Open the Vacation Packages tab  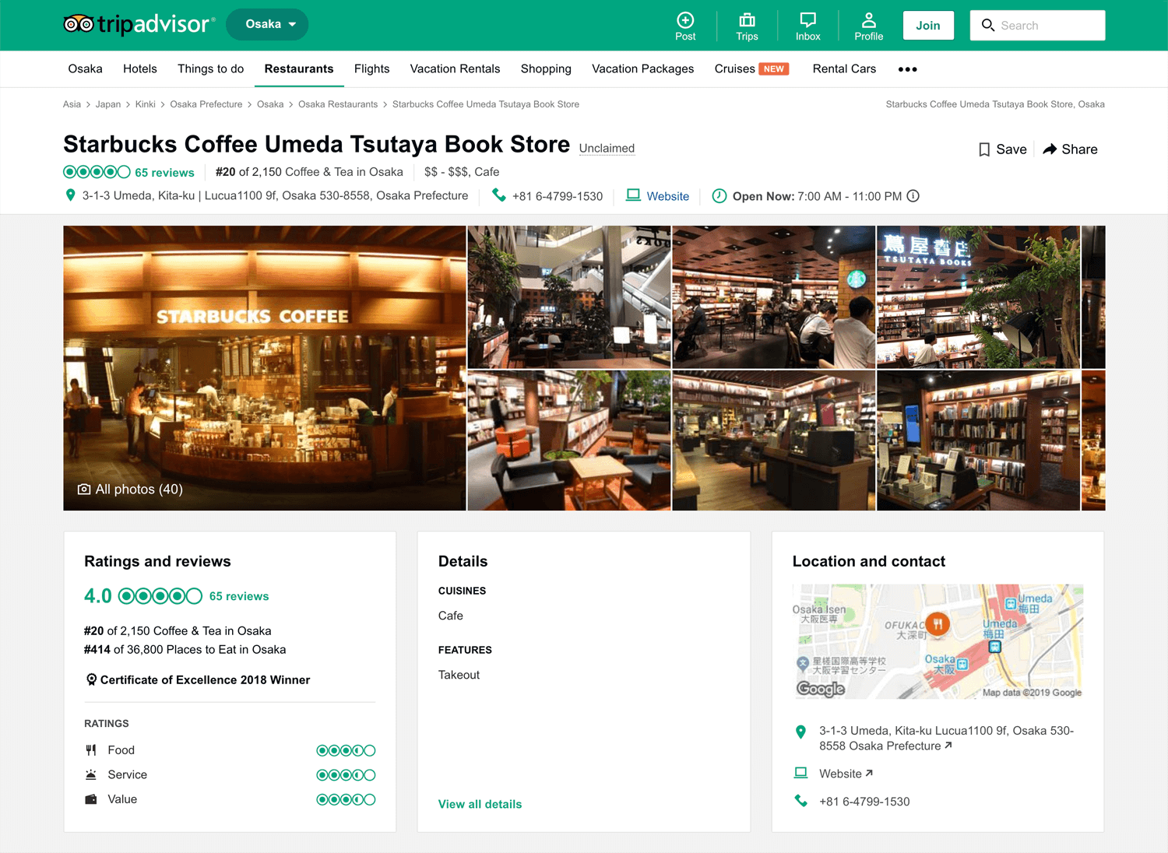(x=643, y=68)
